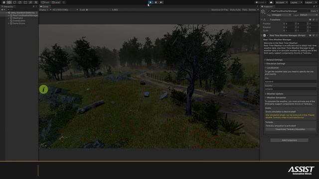319x179 pixels.
Task: Adjust the game view Scale slider
Action: coord(99,10)
